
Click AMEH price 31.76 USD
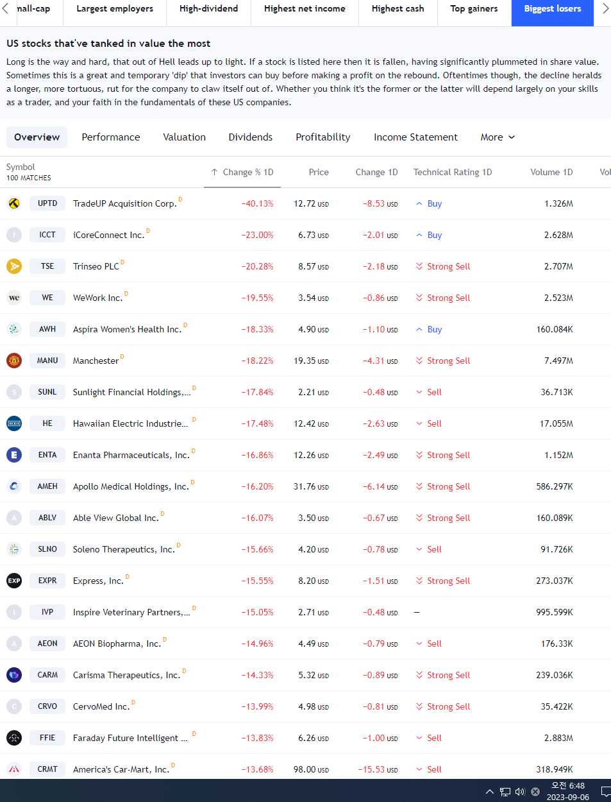pos(311,486)
